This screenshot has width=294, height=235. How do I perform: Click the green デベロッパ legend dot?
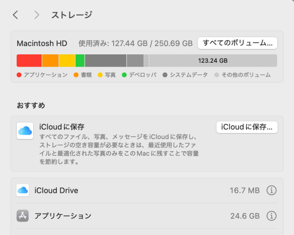click(x=124, y=75)
